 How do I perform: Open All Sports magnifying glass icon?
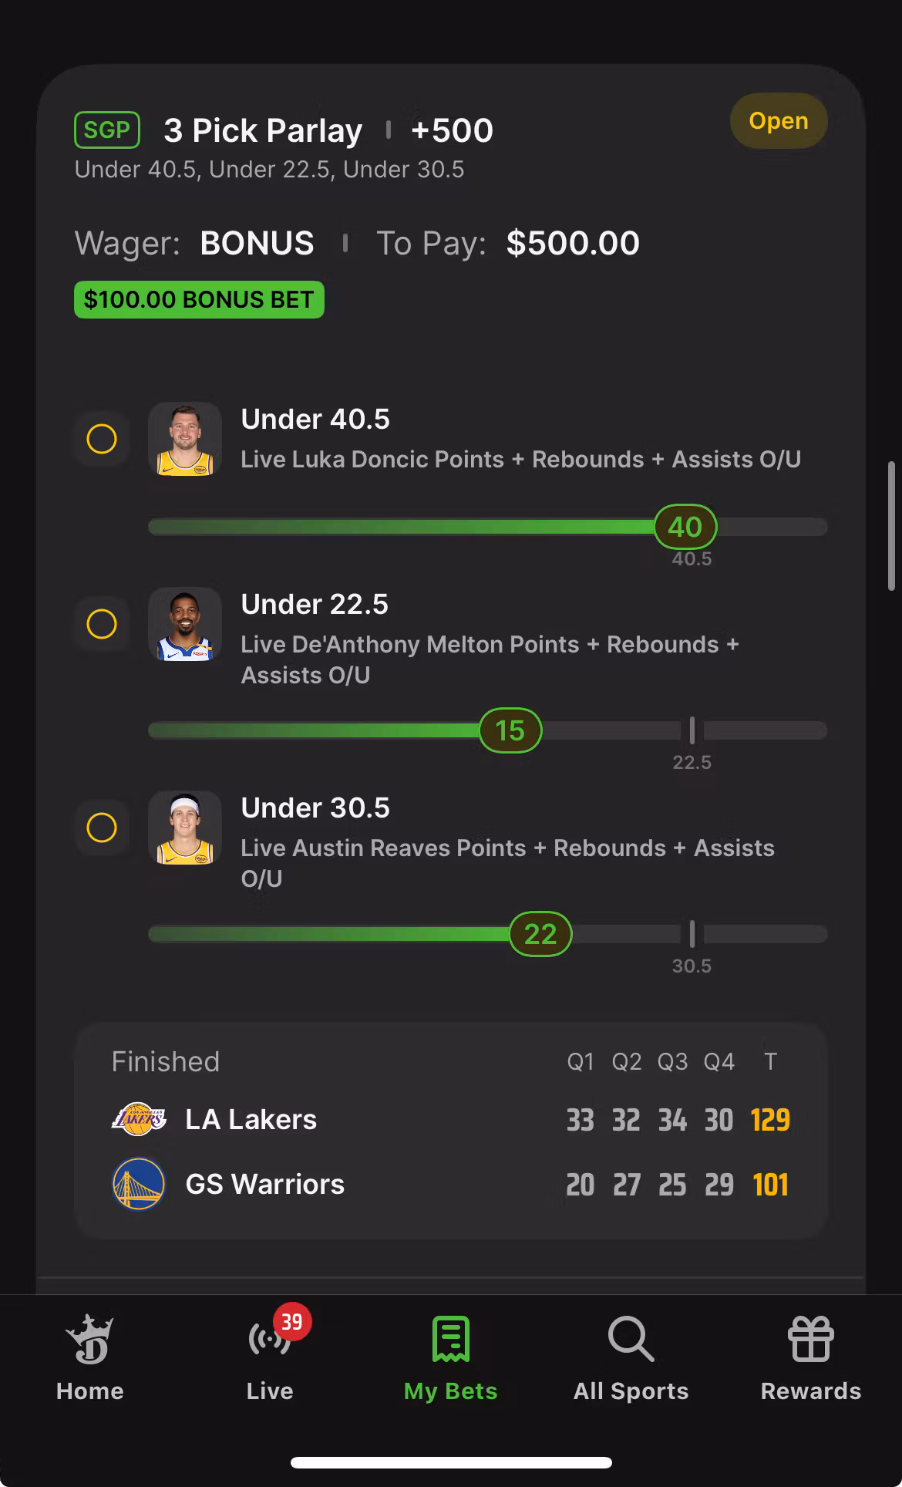click(x=631, y=1340)
